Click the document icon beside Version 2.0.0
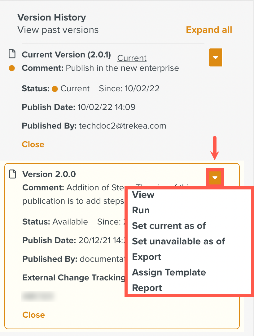 click(x=13, y=174)
